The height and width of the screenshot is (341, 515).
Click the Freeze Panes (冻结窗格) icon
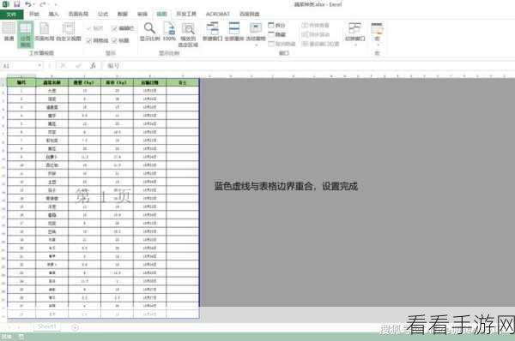point(256,29)
